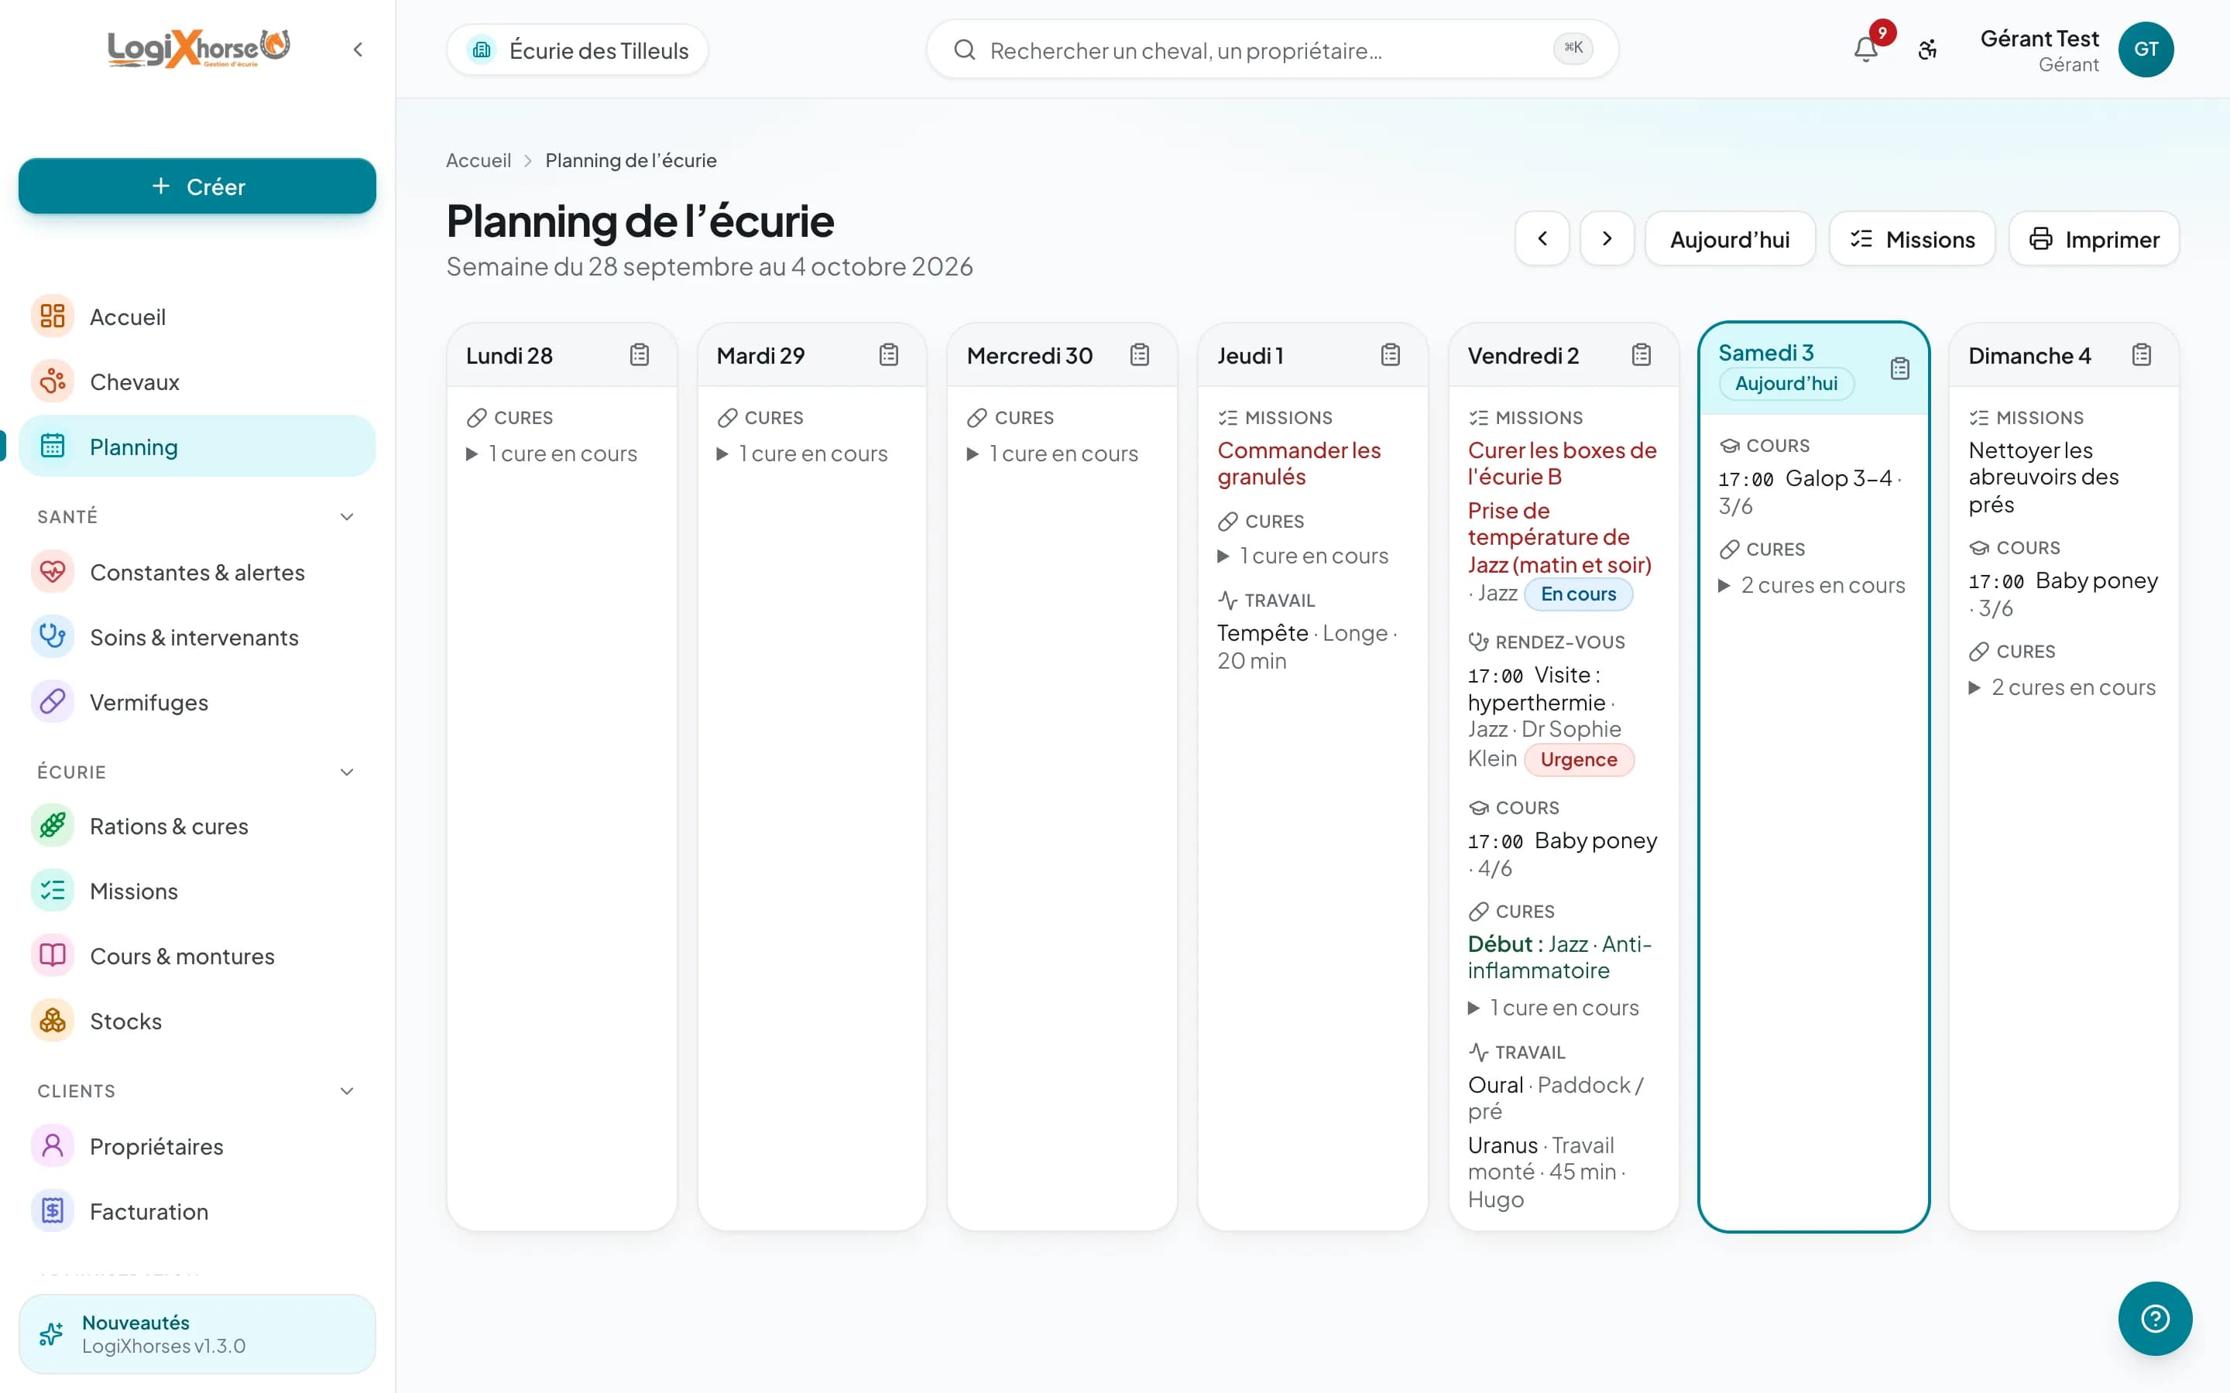Open Accueil in sidebar
2230x1393 pixels.
[x=197, y=317]
